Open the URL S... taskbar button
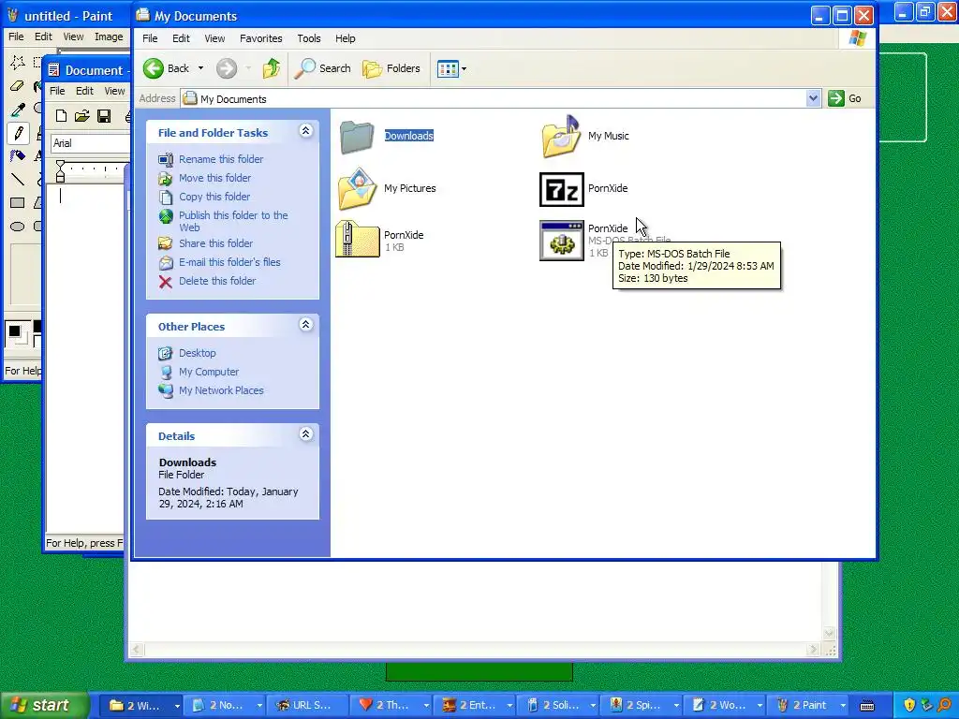Image resolution: width=959 pixels, height=719 pixels. [x=307, y=706]
